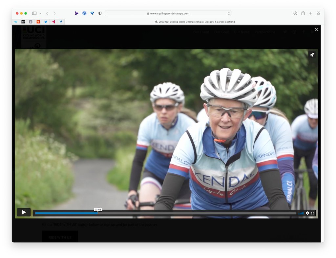Switch to the ITV pinned tab
Screen dimensions: 336x258
pyautogui.click(x=23, y=22)
